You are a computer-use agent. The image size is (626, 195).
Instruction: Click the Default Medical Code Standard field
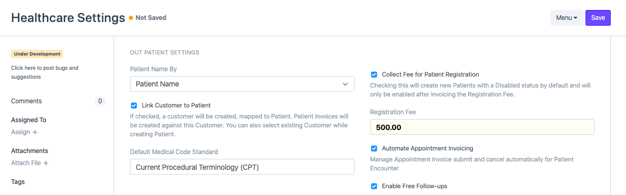coord(242,167)
